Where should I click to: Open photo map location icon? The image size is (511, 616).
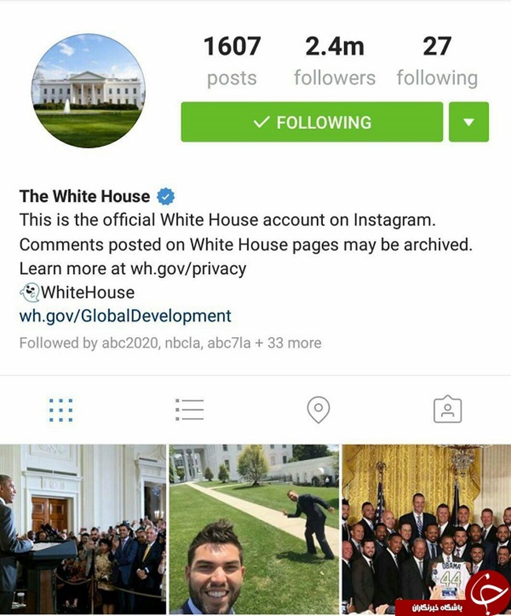[318, 410]
